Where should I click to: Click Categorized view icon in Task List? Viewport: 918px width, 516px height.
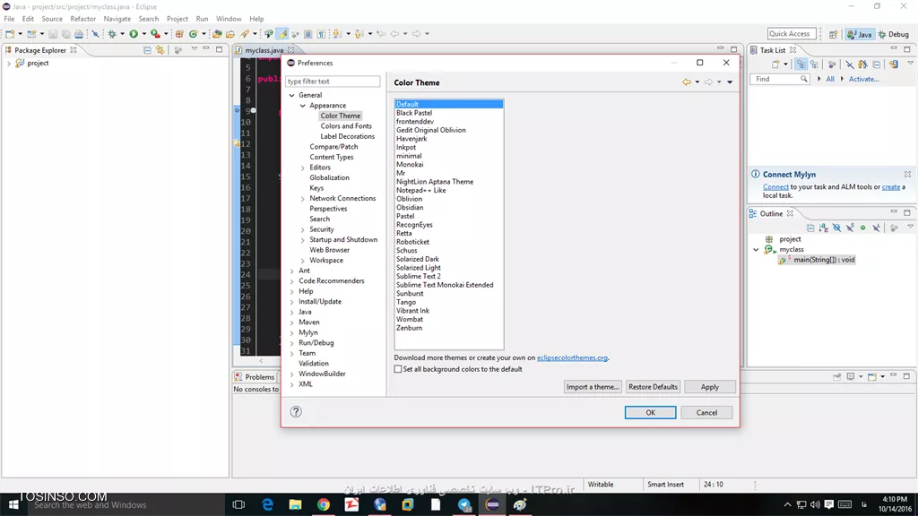[801, 64]
